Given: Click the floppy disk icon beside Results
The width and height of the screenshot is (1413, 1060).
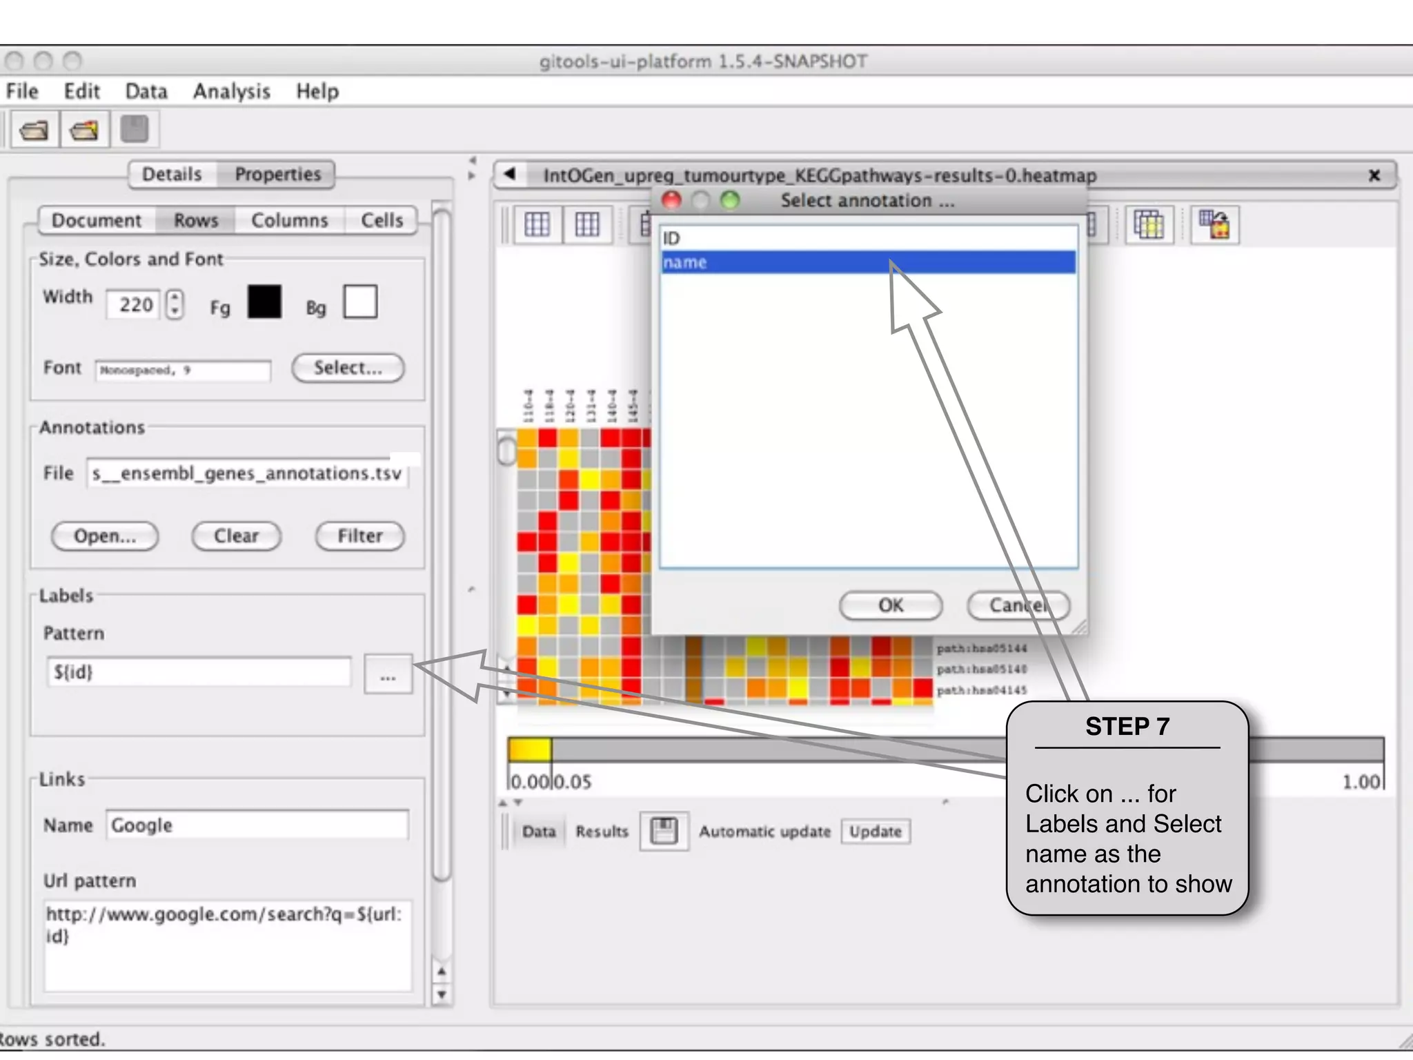Looking at the screenshot, I should point(664,831).
